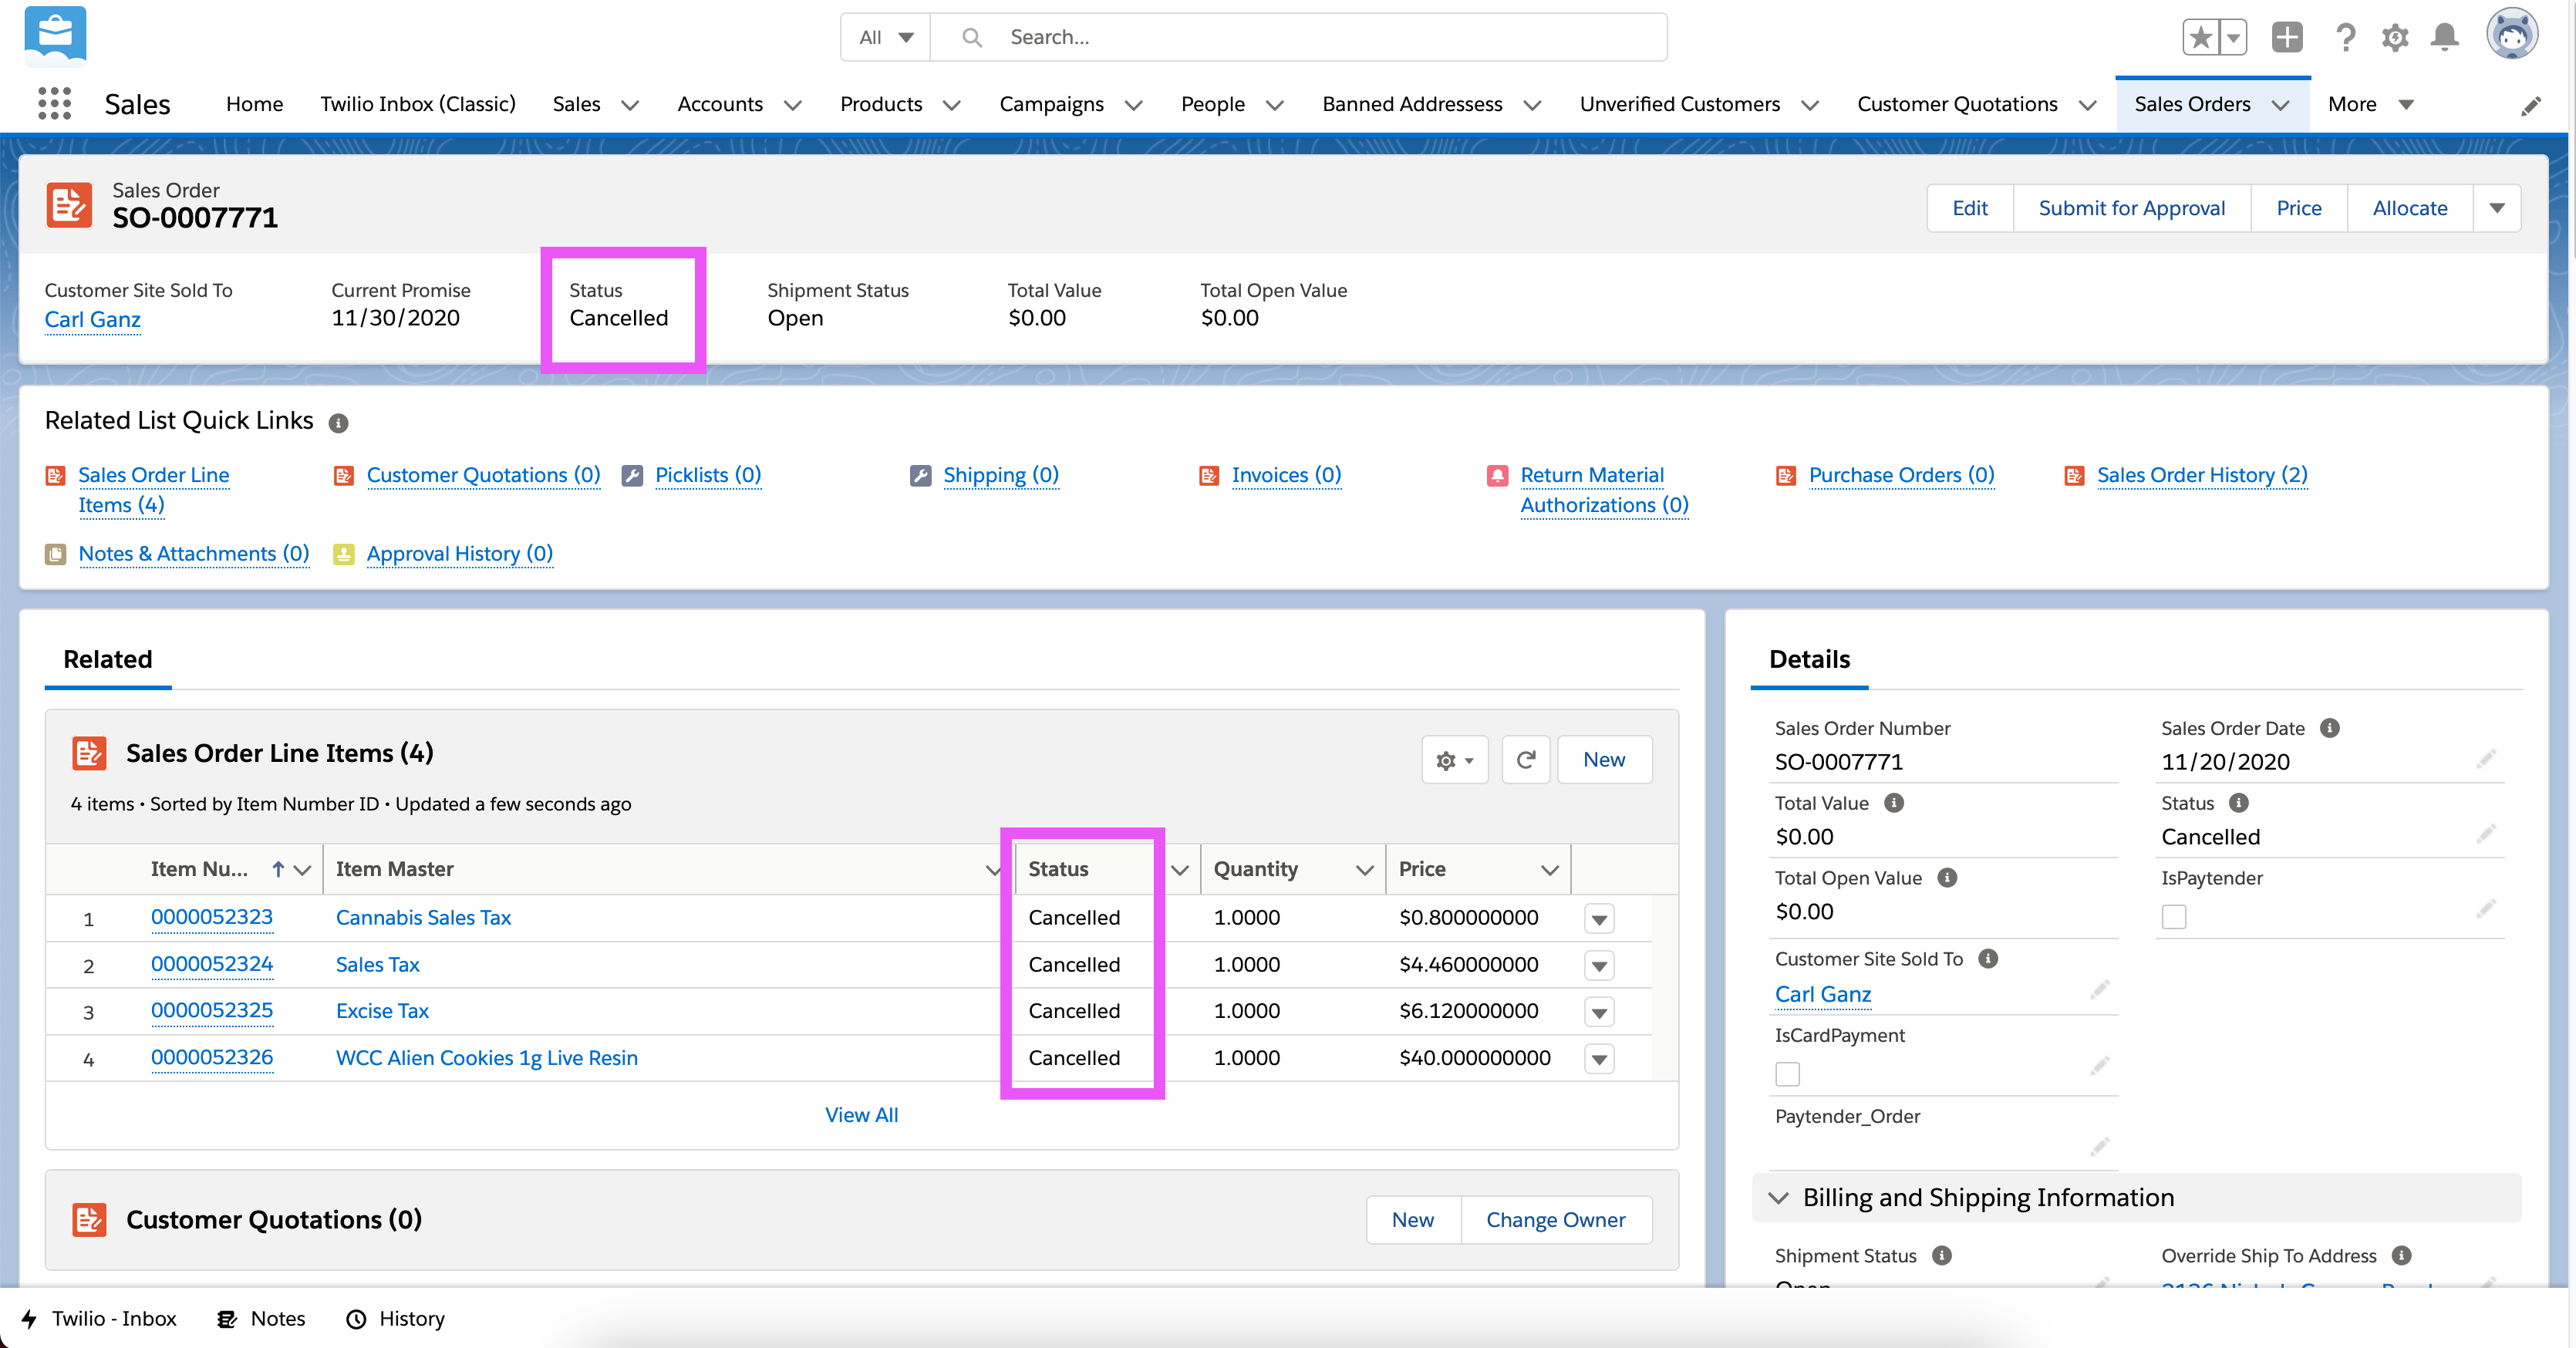The height and width of the screenshot is (1348, 2576).
Task: Open the notifications bell
Action: [2445, 38]
